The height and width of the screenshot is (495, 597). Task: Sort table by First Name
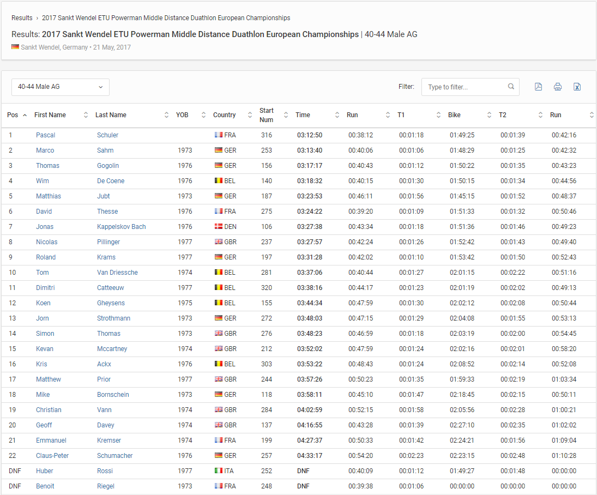[61, 115]
